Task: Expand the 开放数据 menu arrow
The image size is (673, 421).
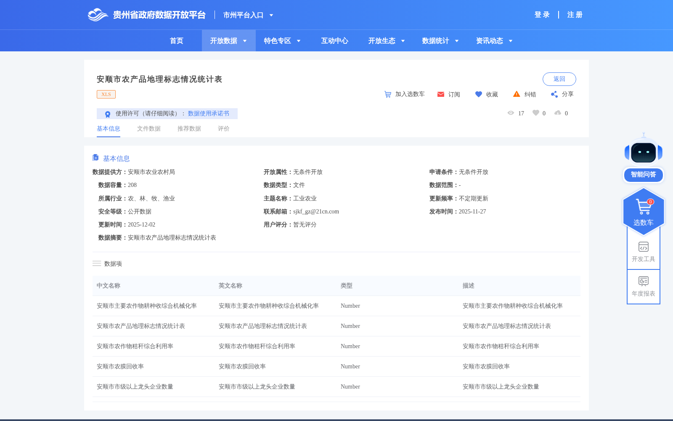Action: (245, 41)
